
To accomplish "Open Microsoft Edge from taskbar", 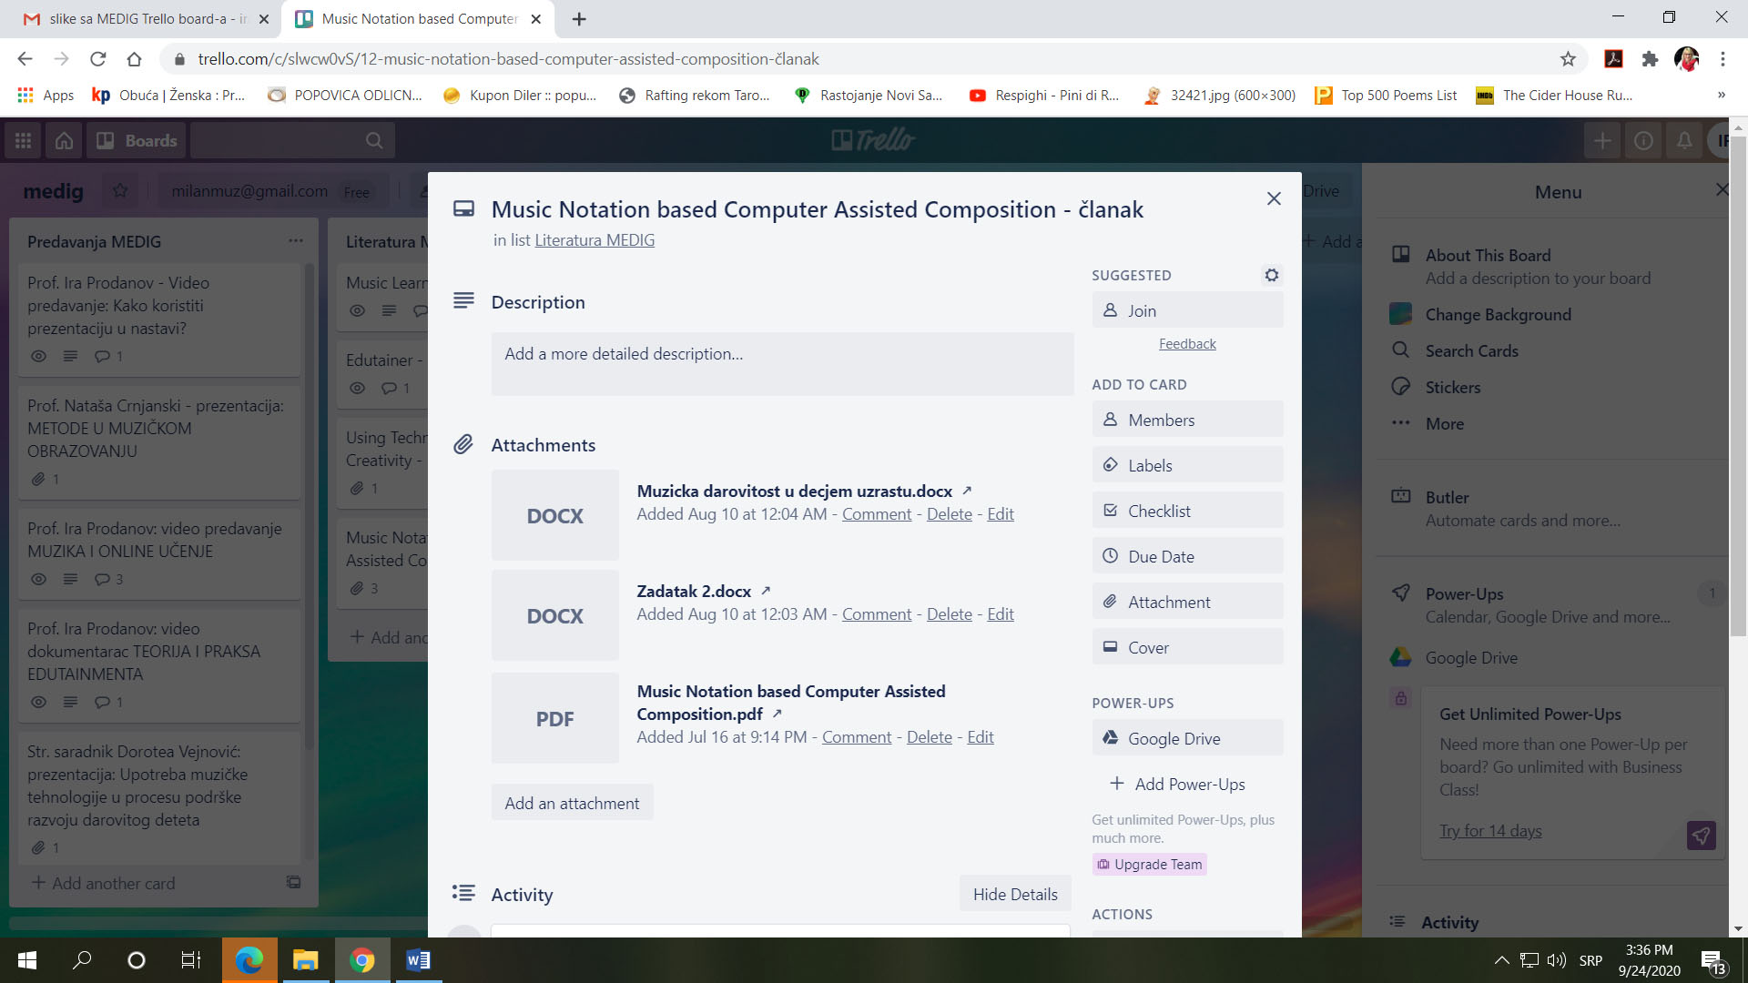I will point(249,960).
